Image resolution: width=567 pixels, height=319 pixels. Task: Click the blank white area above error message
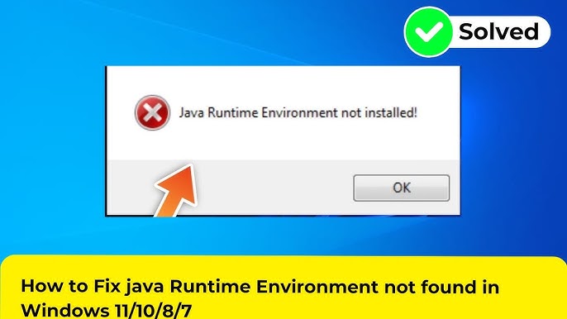coord(283,81)
